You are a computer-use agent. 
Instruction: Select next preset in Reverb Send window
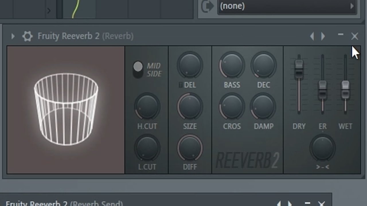pos(290,203)
